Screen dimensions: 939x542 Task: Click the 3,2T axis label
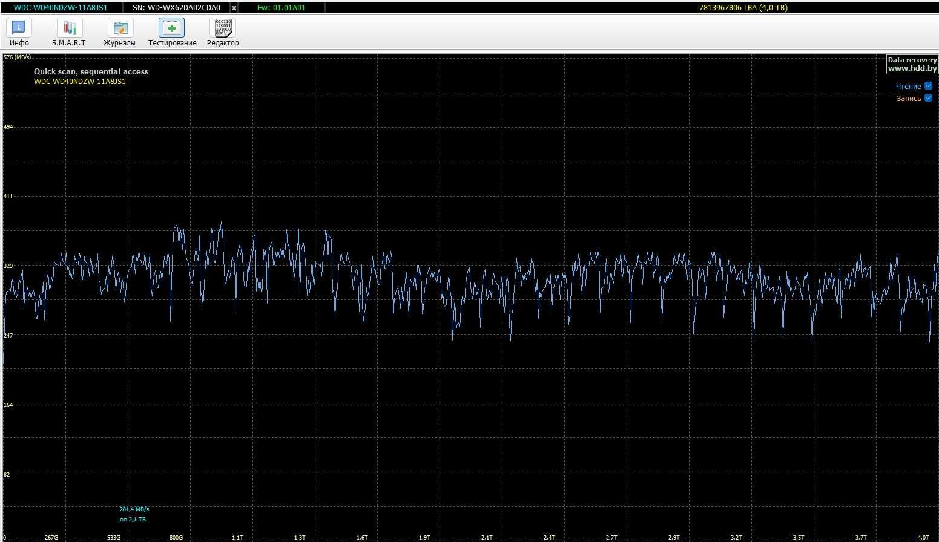736,537
